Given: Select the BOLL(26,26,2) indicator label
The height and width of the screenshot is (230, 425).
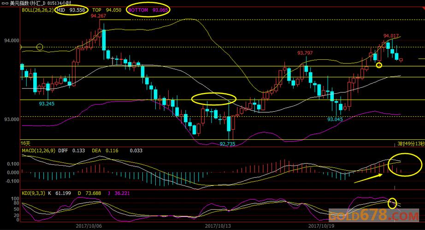Looking at the screenshot, I should pos(37,10).
